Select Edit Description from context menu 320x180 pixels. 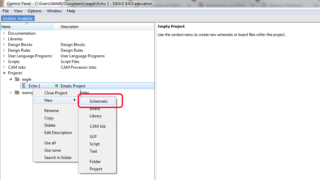[56, 133]
